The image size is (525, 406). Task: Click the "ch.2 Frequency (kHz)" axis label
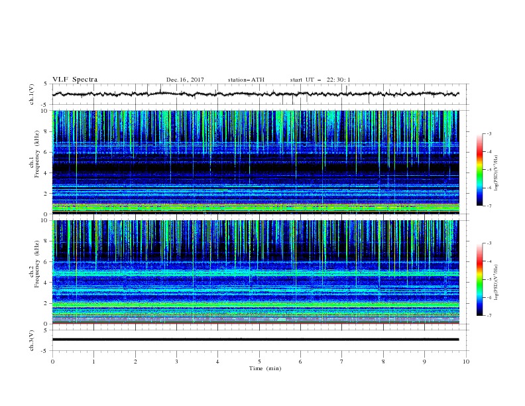(x=34, y=264)
